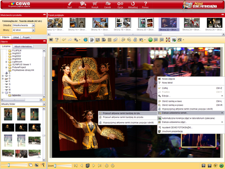The width and height of the screenshot is (225, 169).
Task: Click rotate clockwise icon in bottom bar
Action: [112, 165]
